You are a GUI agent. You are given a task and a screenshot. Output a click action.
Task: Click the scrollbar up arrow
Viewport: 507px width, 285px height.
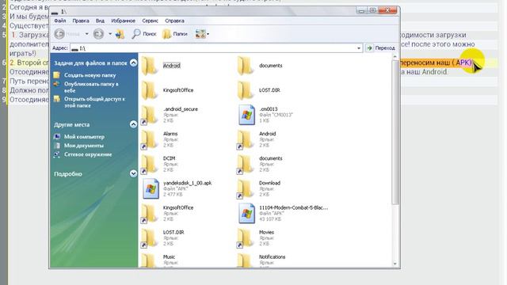395,56
